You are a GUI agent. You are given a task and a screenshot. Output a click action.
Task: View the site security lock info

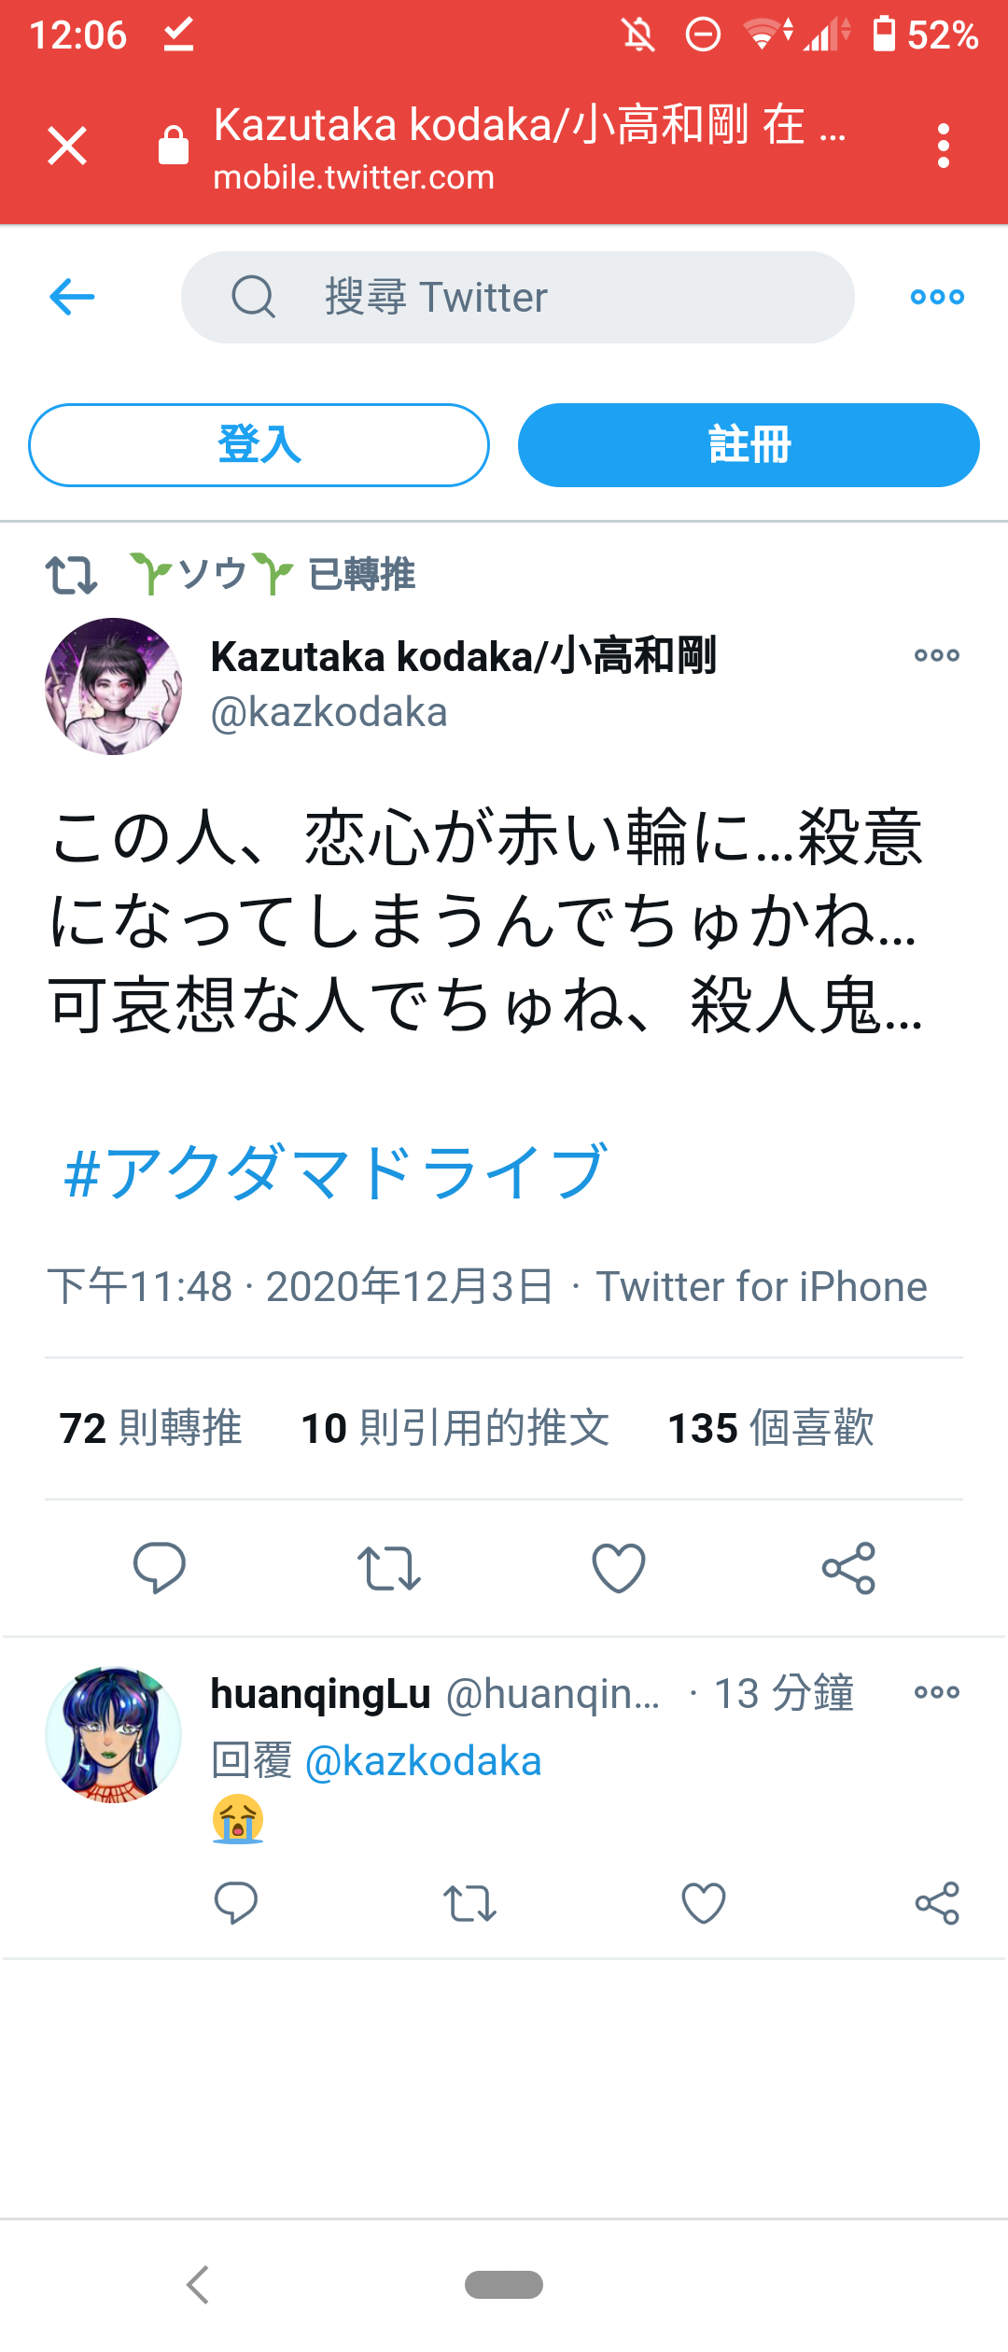[174, 146]
